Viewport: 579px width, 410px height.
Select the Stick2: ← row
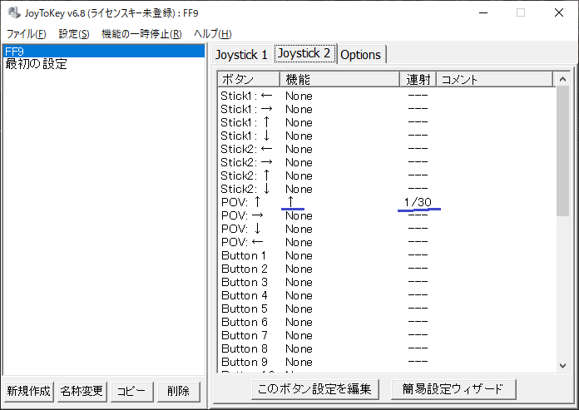[x=387, y=149]
